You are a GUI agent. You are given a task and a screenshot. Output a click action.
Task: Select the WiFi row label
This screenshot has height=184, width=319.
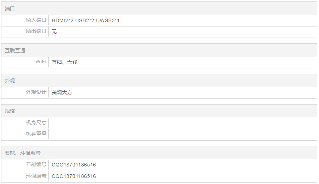pyautogui.click(x=41, y=62)
